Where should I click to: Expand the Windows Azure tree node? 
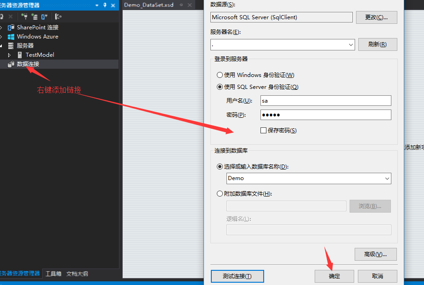1,37
